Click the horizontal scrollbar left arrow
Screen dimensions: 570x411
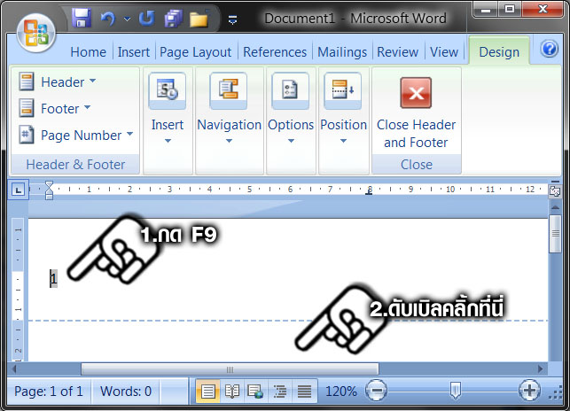[14, 369]
